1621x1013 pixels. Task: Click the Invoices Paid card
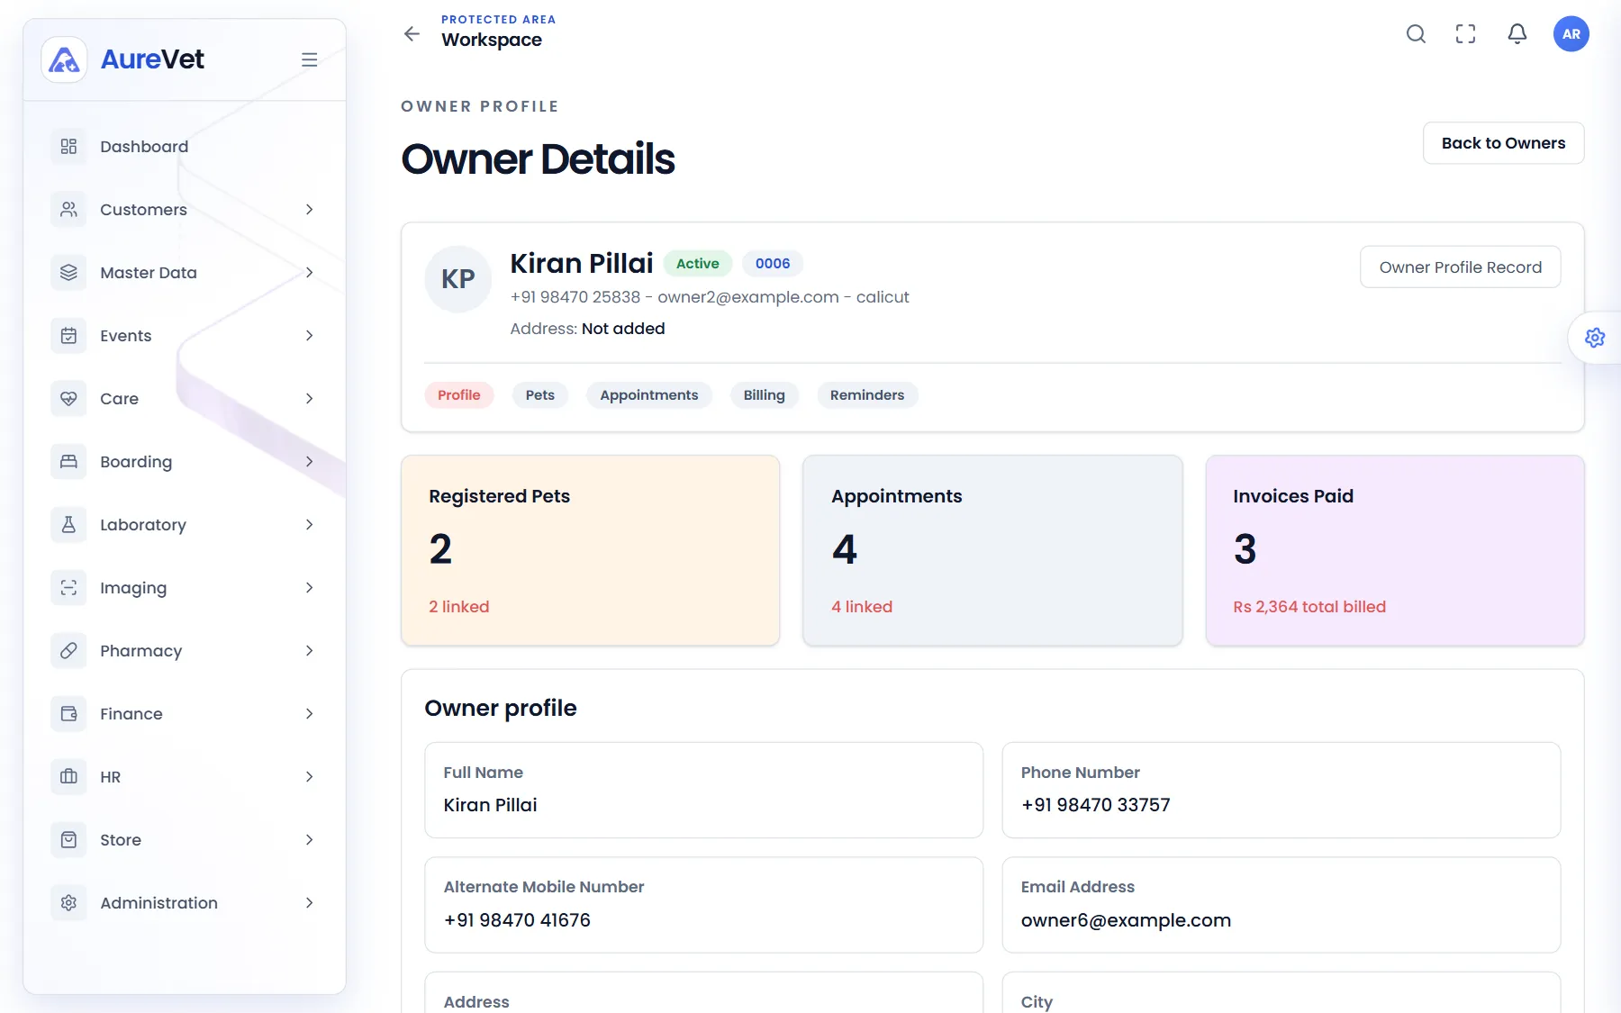(x=1395, y=550)
